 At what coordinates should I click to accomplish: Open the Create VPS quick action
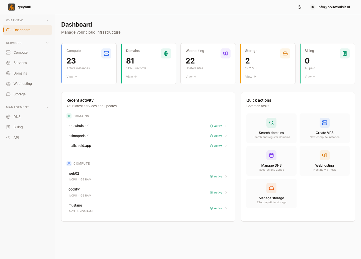click(325, 128)
